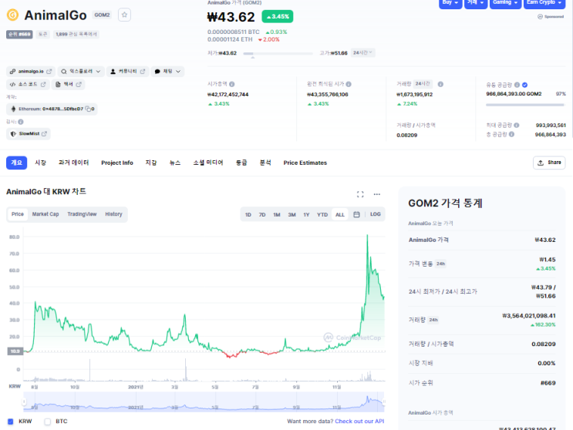This screenshot has height=430, width=573.
Task: Copy the Ethereum contract address icon
Action: pyautogui.click(x=88, y=109)
